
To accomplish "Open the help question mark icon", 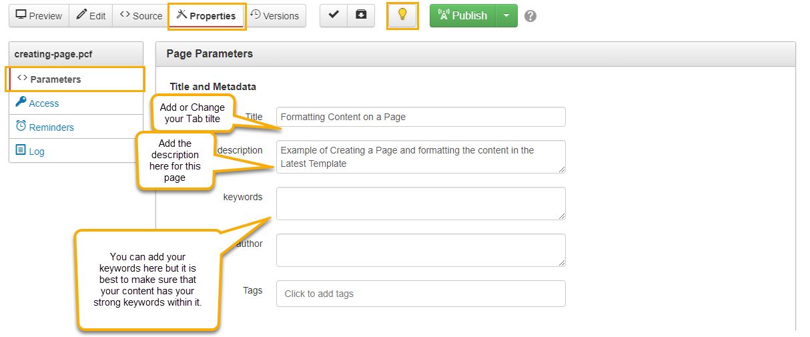I will tap(530, 16).
